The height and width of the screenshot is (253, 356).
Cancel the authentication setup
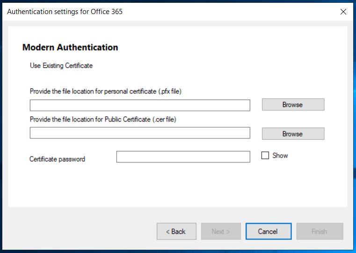269,231
